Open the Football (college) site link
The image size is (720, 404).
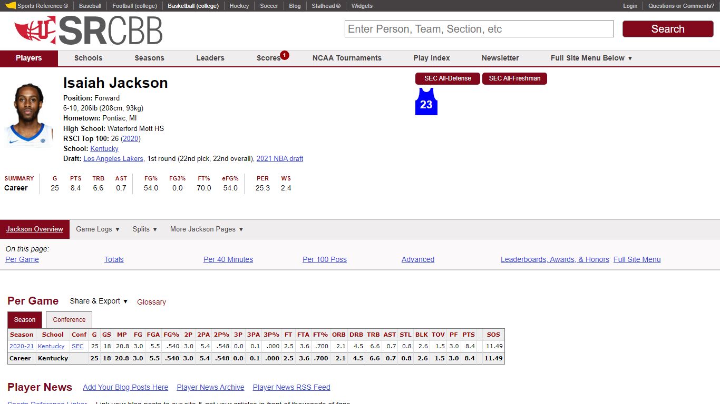[134, 6]
